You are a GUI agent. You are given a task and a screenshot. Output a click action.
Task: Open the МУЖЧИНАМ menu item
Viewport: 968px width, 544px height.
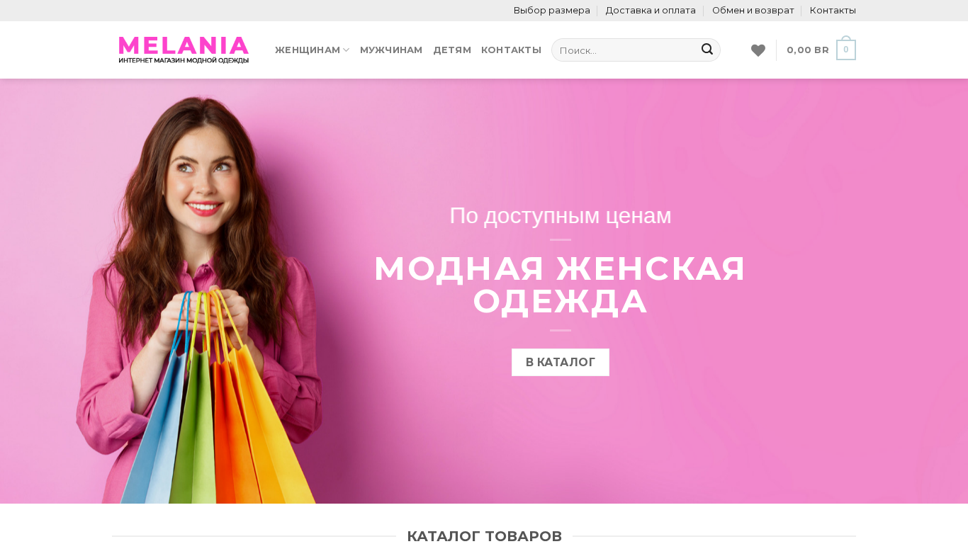(x=391, y=50)
